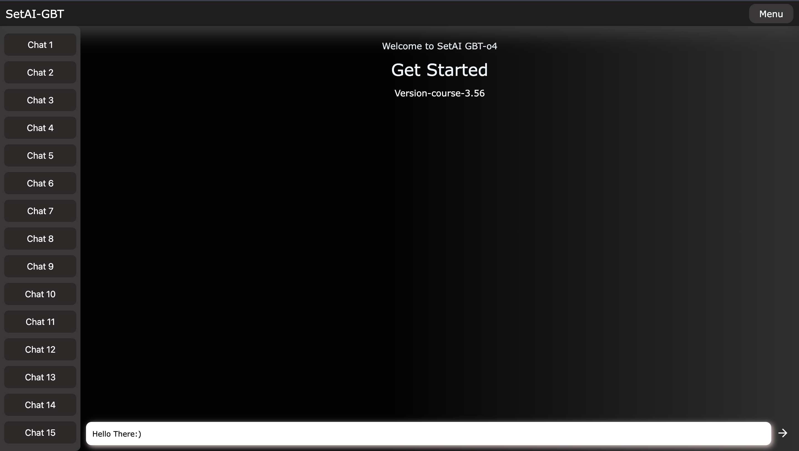
Task: Select Chat 8 in sidebar
Action: click(40, 239)
